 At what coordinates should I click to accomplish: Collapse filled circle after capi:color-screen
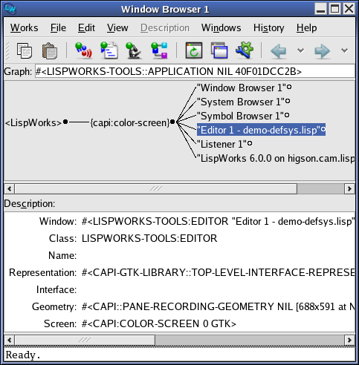pyautogui.click(x=172, y=122)
